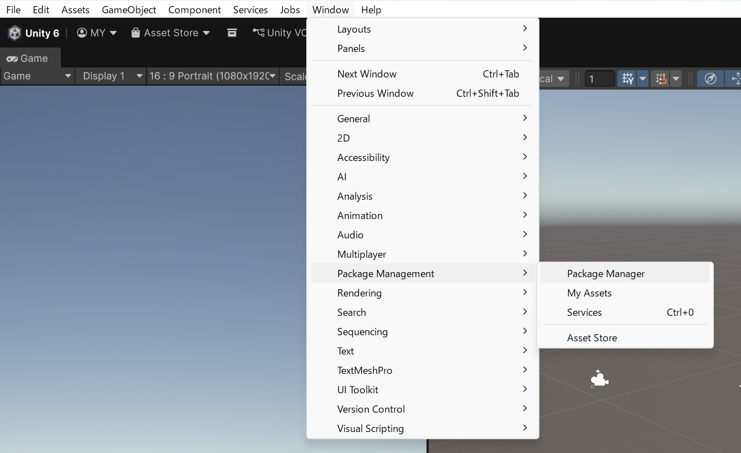Select My Assets in Package Management submenu

pyautogui.click(x=589, y=293)
